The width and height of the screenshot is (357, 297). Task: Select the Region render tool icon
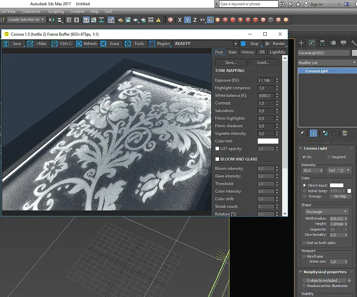pyautogui.click(x=152, y=44)
